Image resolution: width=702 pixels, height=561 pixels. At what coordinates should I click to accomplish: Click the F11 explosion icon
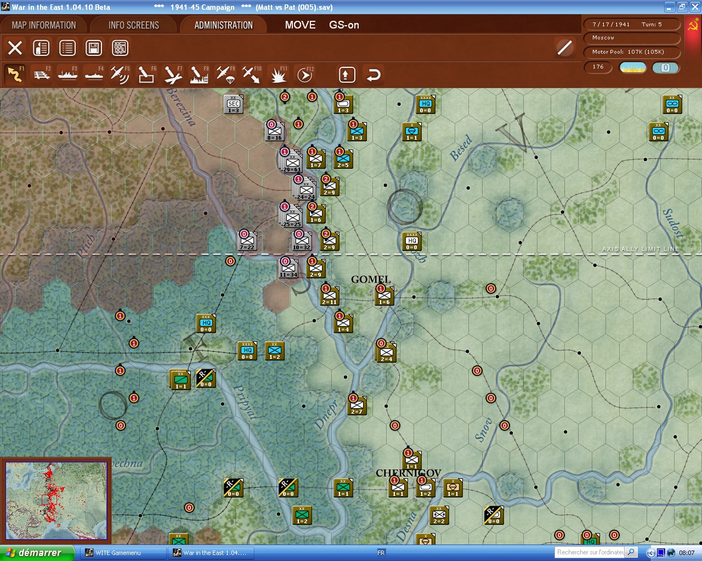coord(279,75)
